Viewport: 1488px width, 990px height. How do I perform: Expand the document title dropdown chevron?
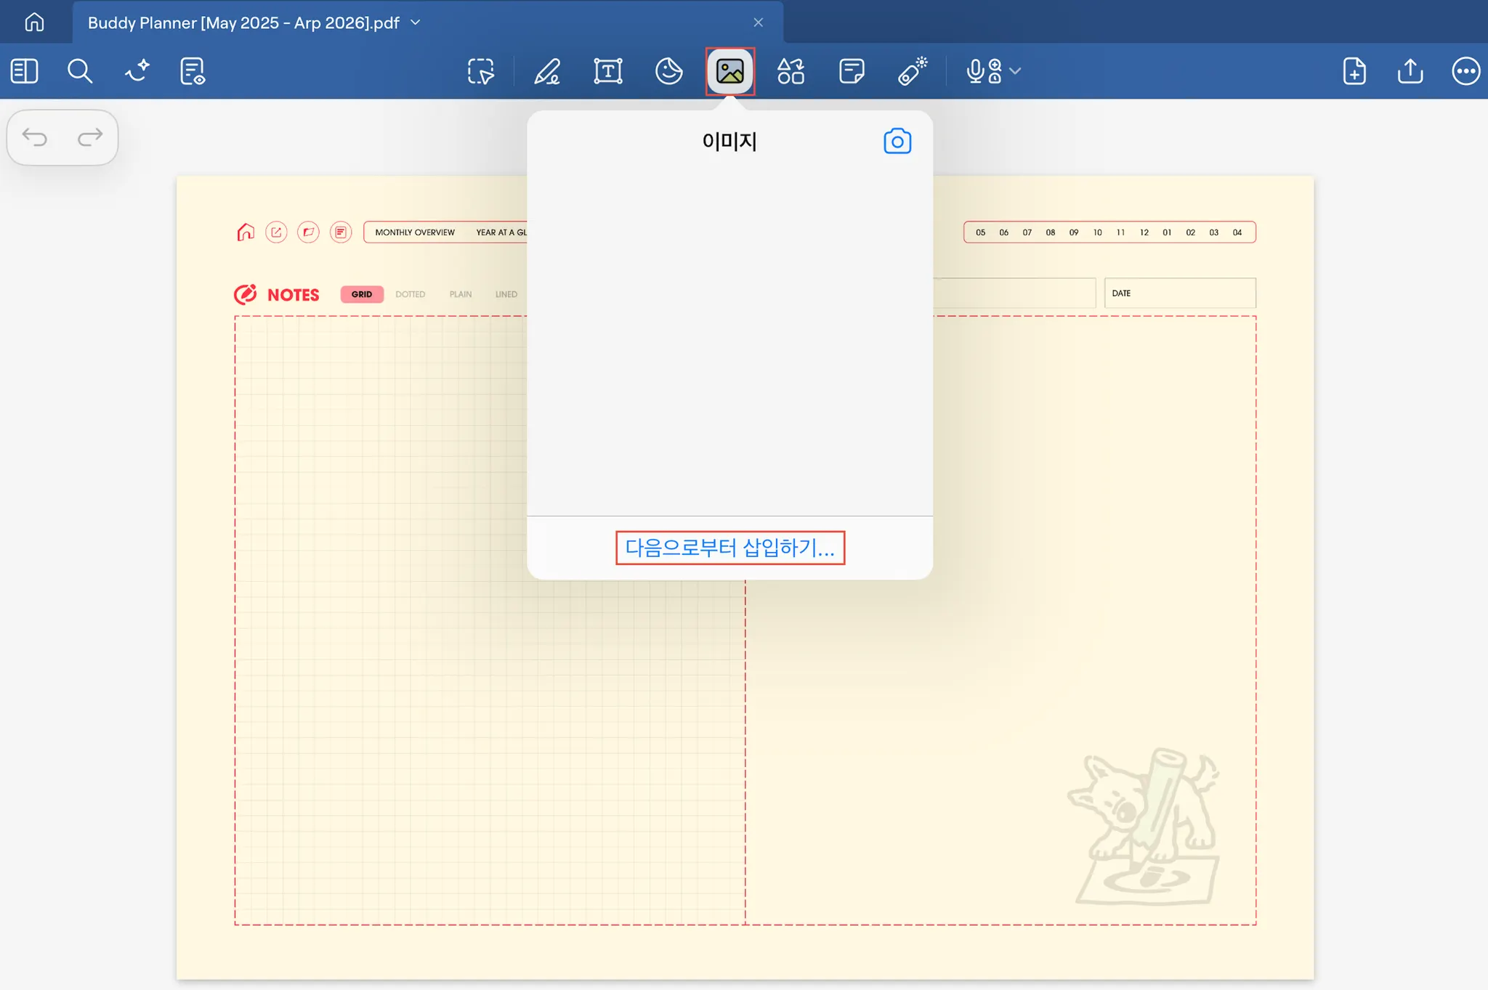point(416,23)
